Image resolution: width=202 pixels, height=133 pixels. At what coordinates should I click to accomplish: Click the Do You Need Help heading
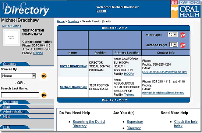tap(75, 113)
